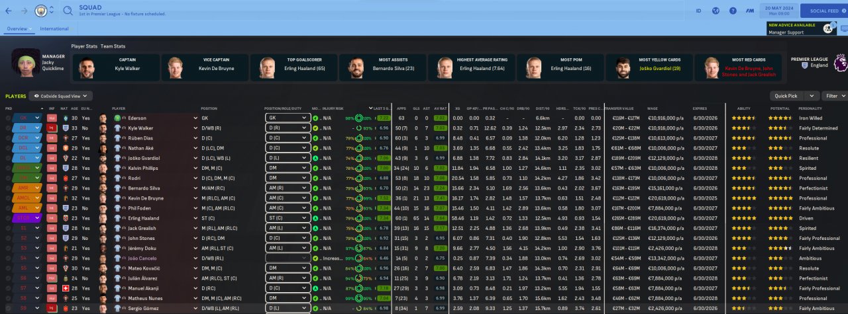Screen dimensions: 848x314
Task: Sort by the Ability column header
Action: 743,108
